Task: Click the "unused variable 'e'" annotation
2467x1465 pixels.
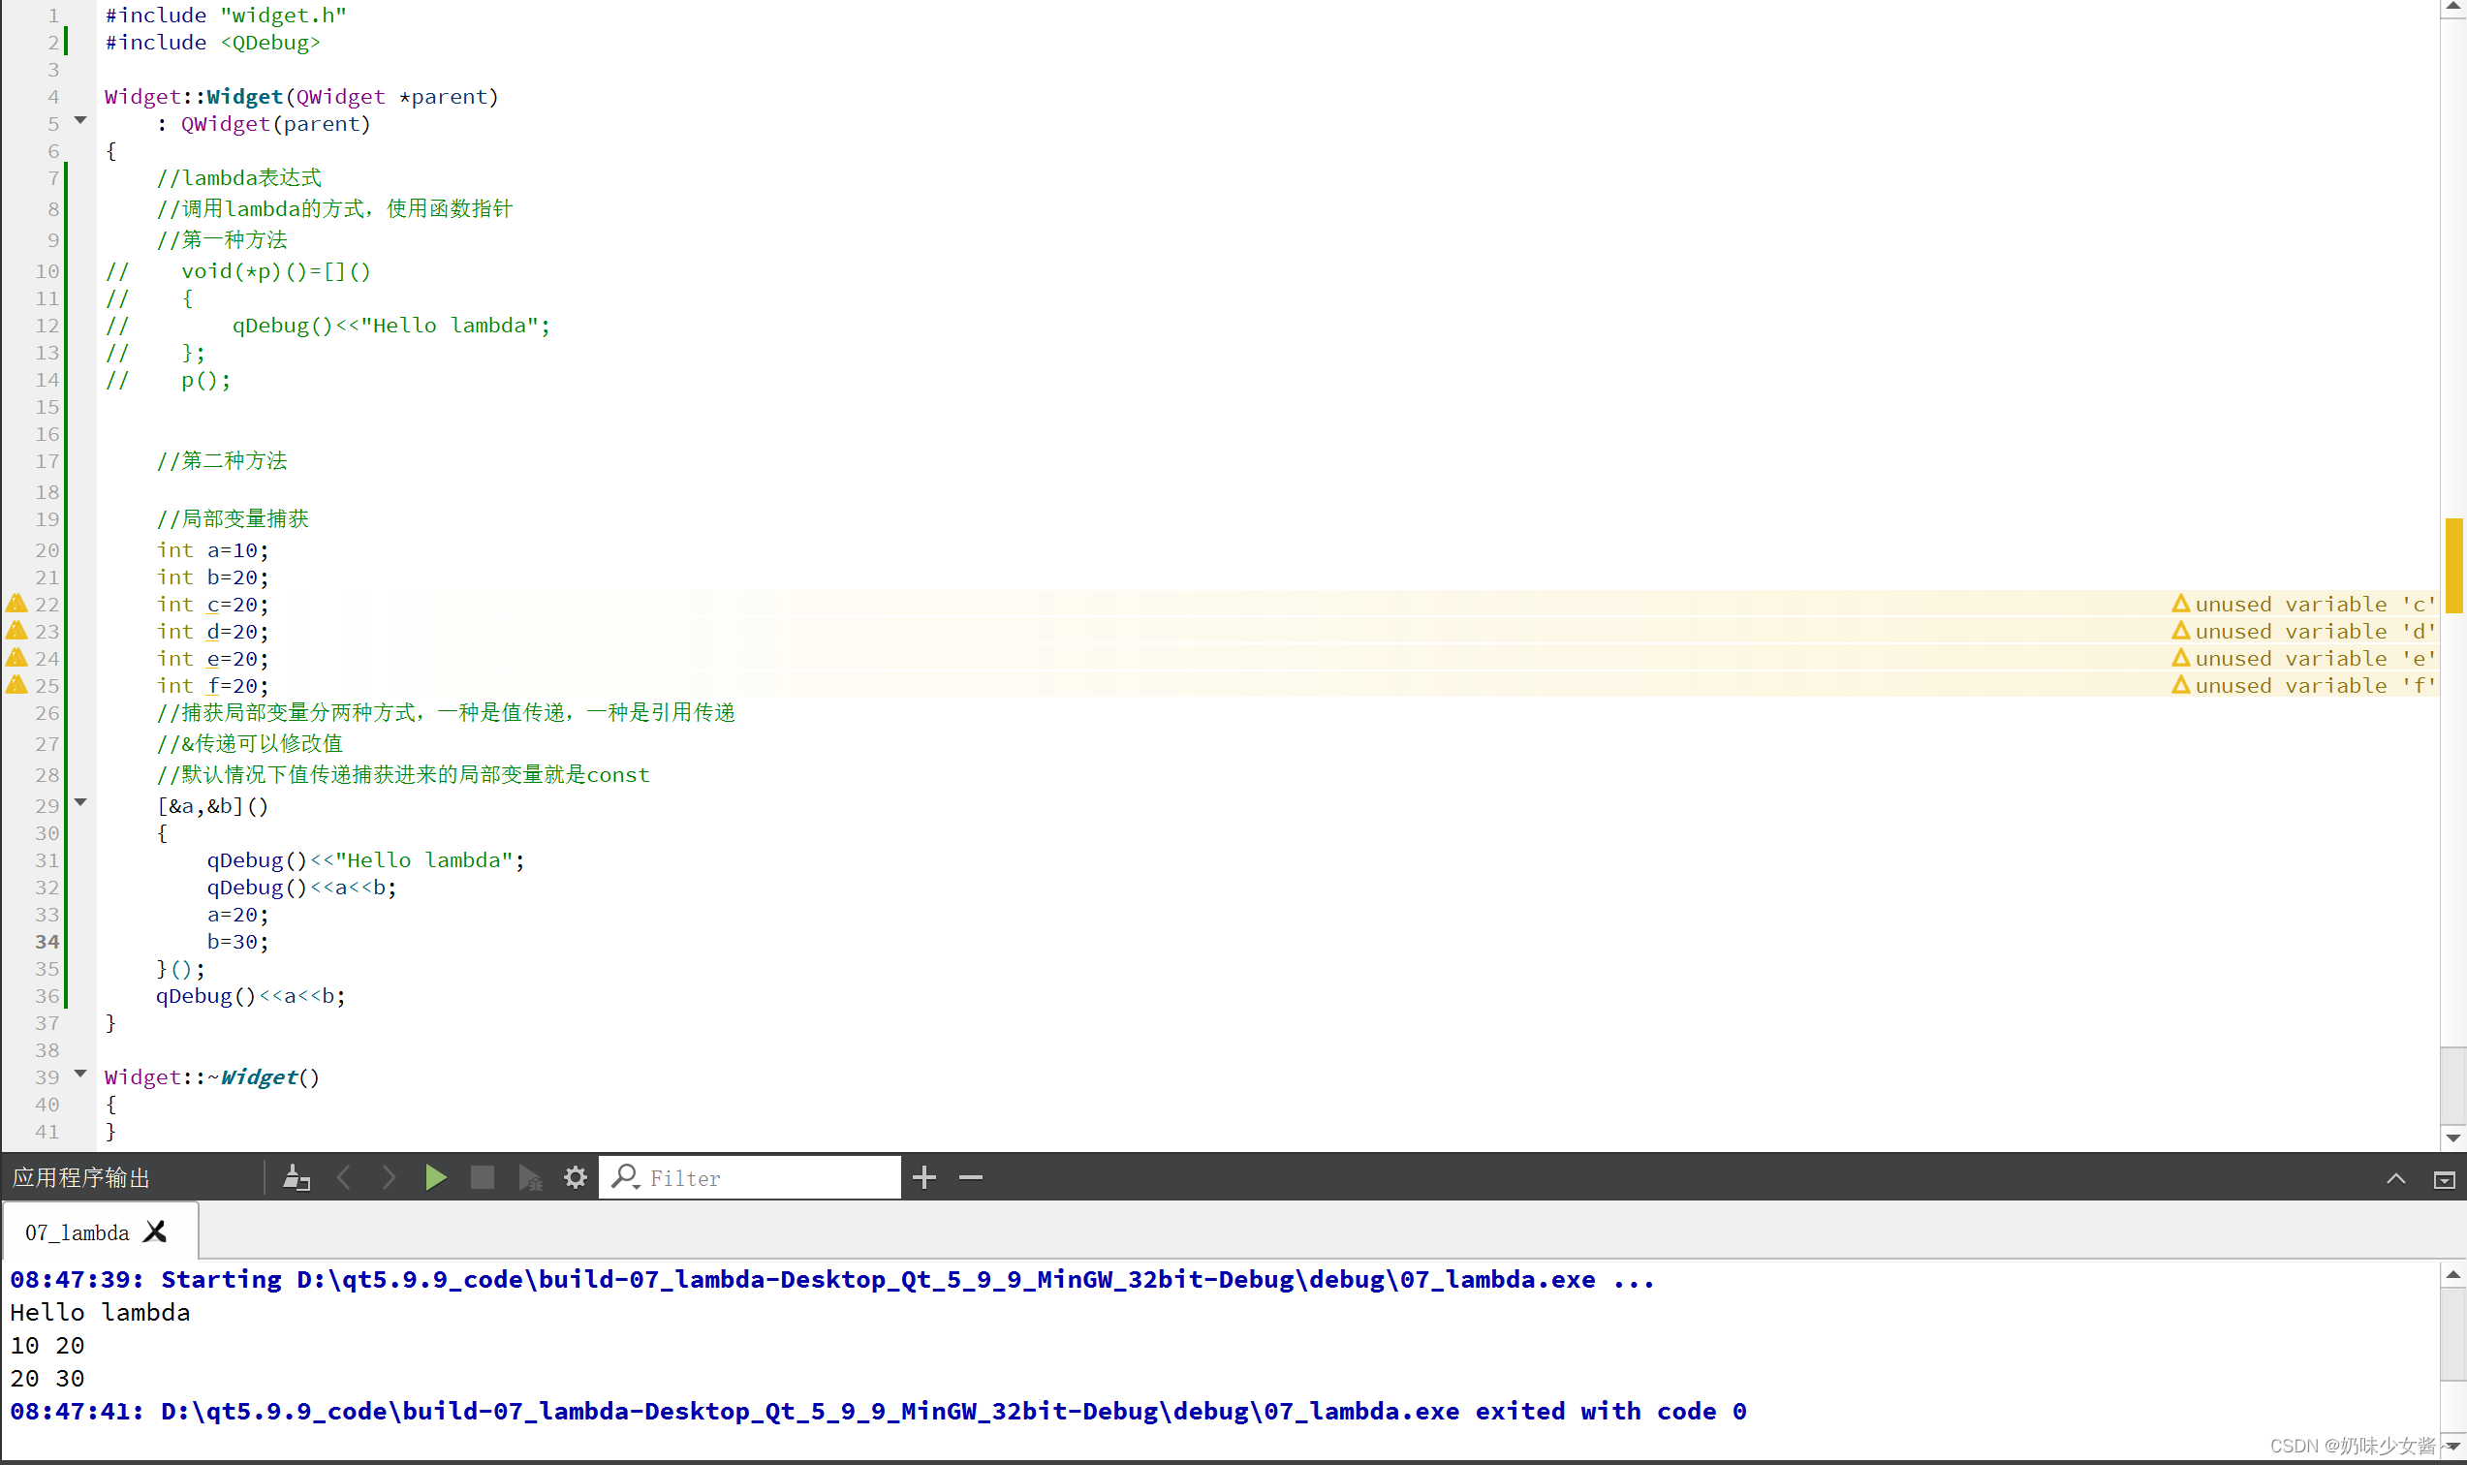Action: [2304, 659]
